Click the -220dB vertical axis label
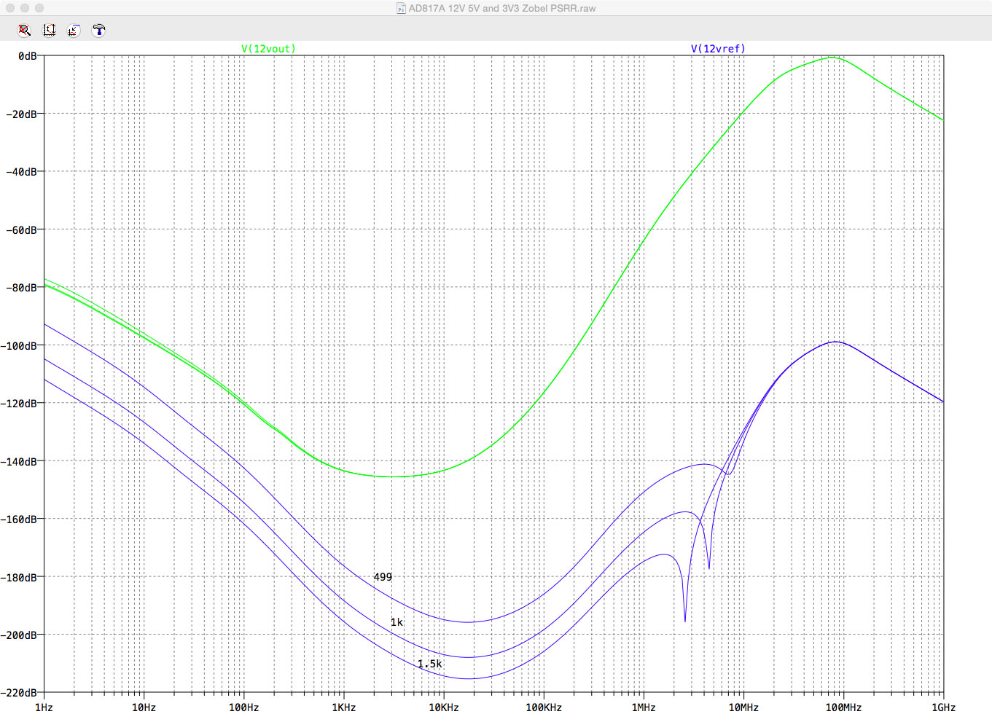Screen dimensions: 992x714 tap(19, 693)
